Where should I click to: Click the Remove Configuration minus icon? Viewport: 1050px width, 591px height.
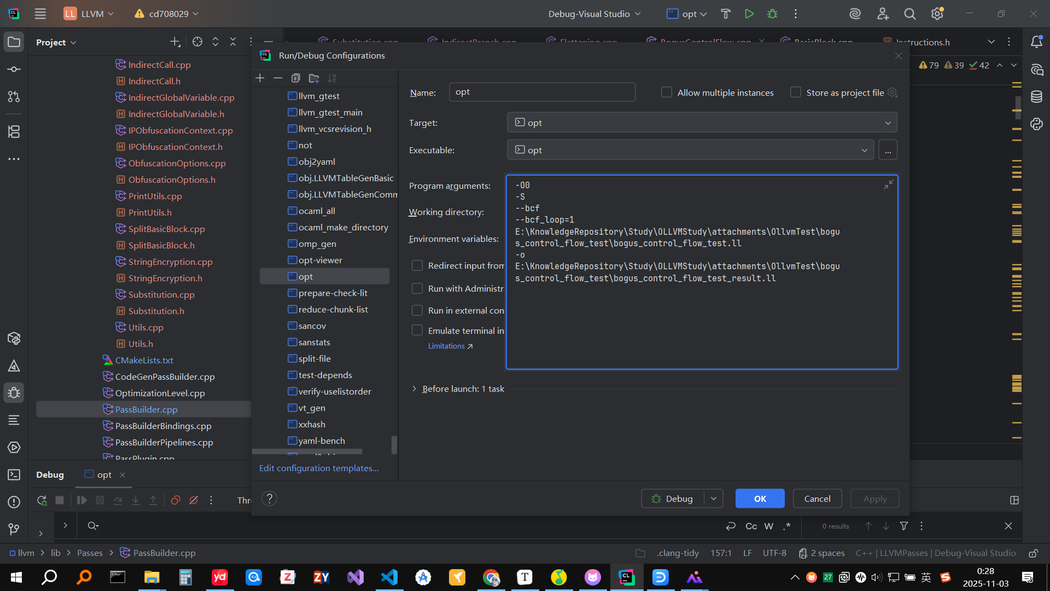[278, 78]
